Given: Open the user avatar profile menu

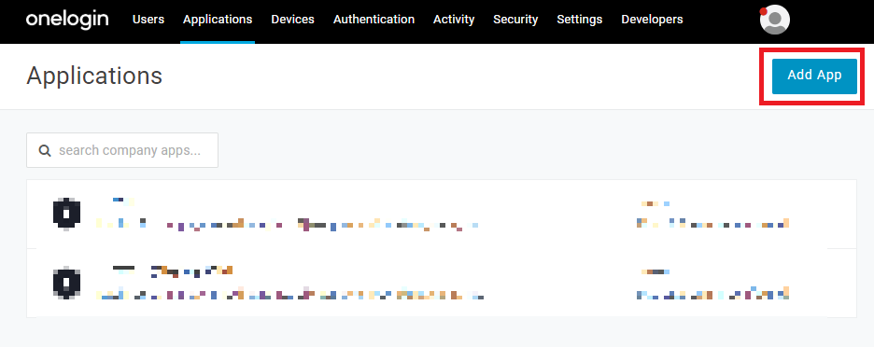Looking at the screenshot, I should [x=775, y=20].
